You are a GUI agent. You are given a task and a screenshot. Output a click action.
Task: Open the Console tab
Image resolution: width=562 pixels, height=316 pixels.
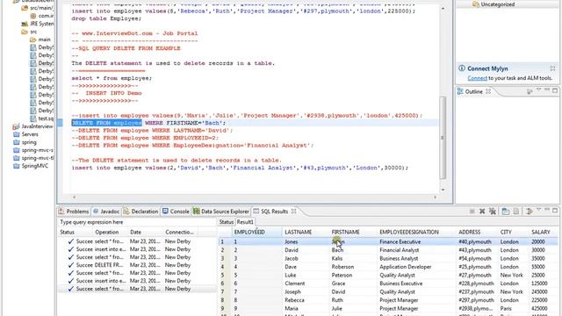(x=176, y=212)
